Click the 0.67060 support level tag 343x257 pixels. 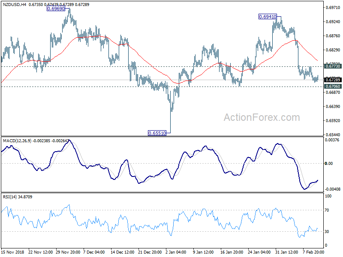pyautogui.click(x=333, y=87)
